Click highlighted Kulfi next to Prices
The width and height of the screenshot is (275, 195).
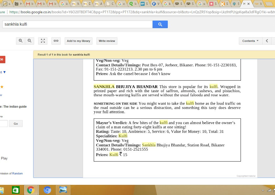[114, 155]
